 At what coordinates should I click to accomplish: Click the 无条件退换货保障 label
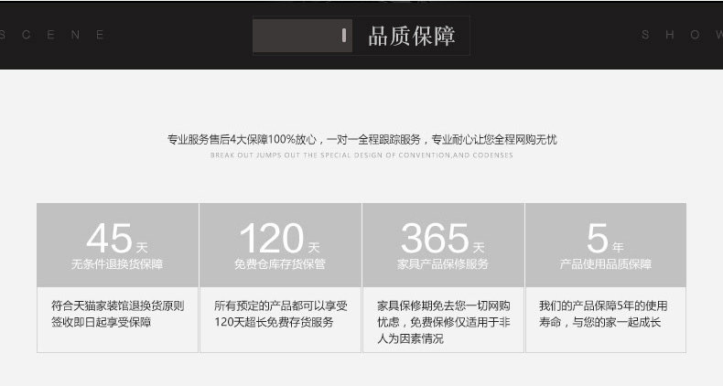117,264
